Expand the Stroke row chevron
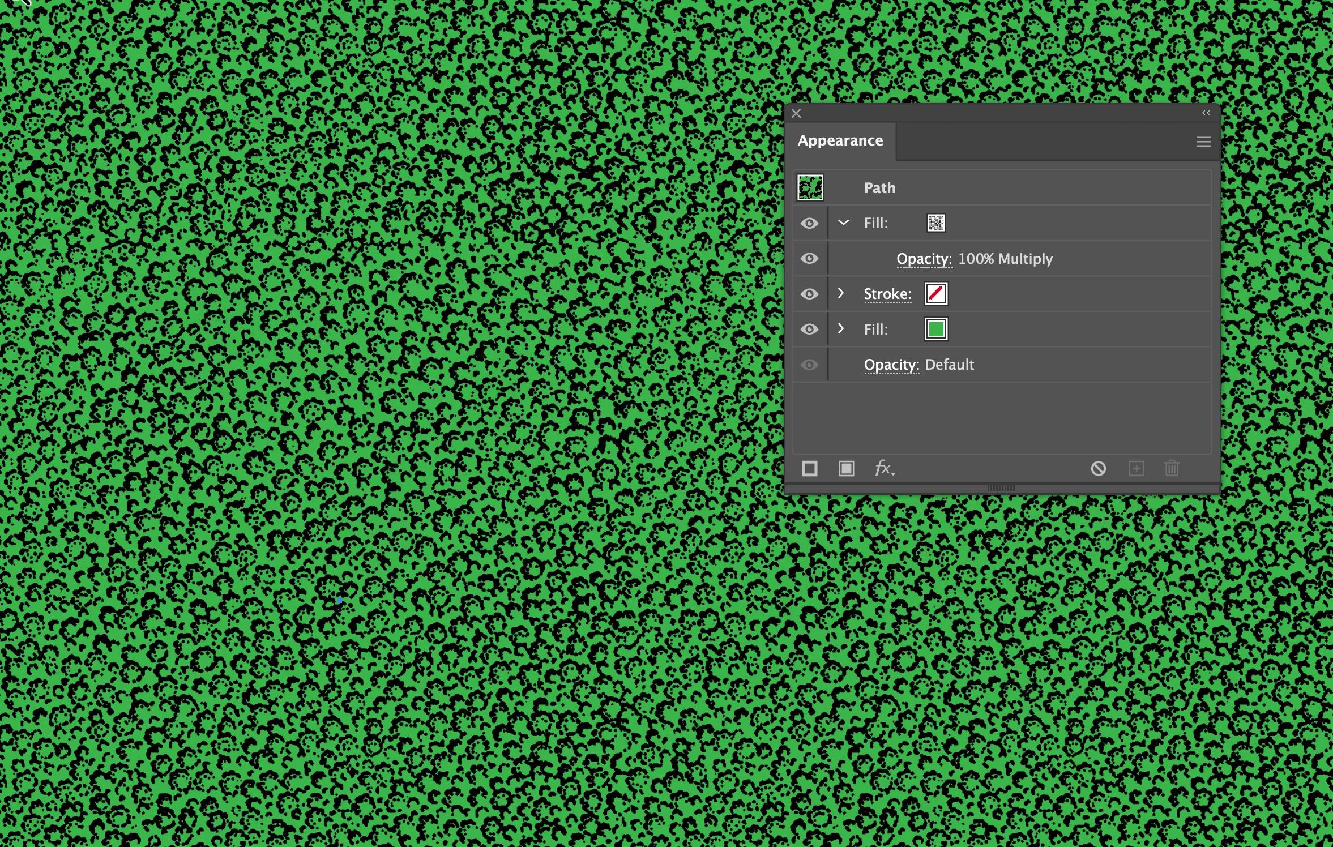 click(841, 293)
